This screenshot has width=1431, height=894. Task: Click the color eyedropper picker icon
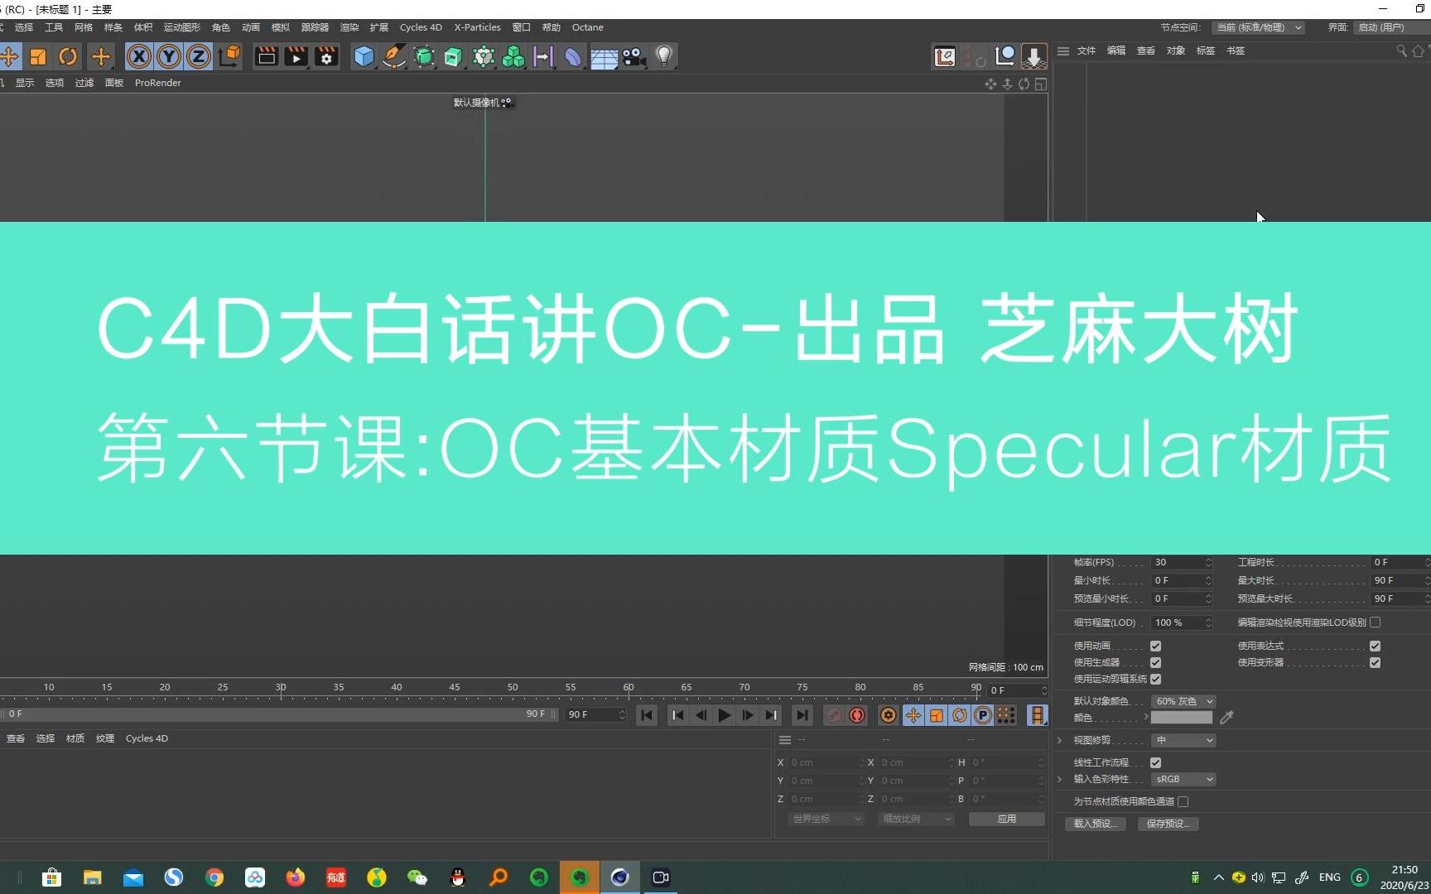click(x=1226, y=718)
